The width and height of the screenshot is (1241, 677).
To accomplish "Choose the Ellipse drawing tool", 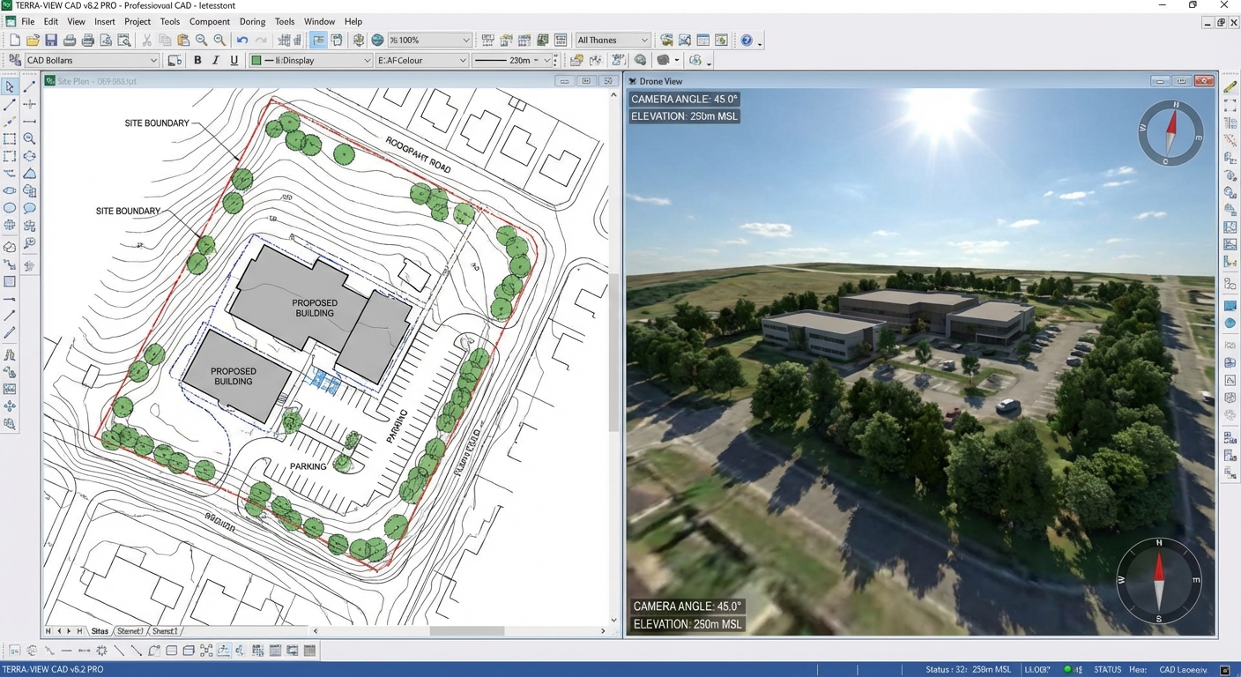I will 11,208.
